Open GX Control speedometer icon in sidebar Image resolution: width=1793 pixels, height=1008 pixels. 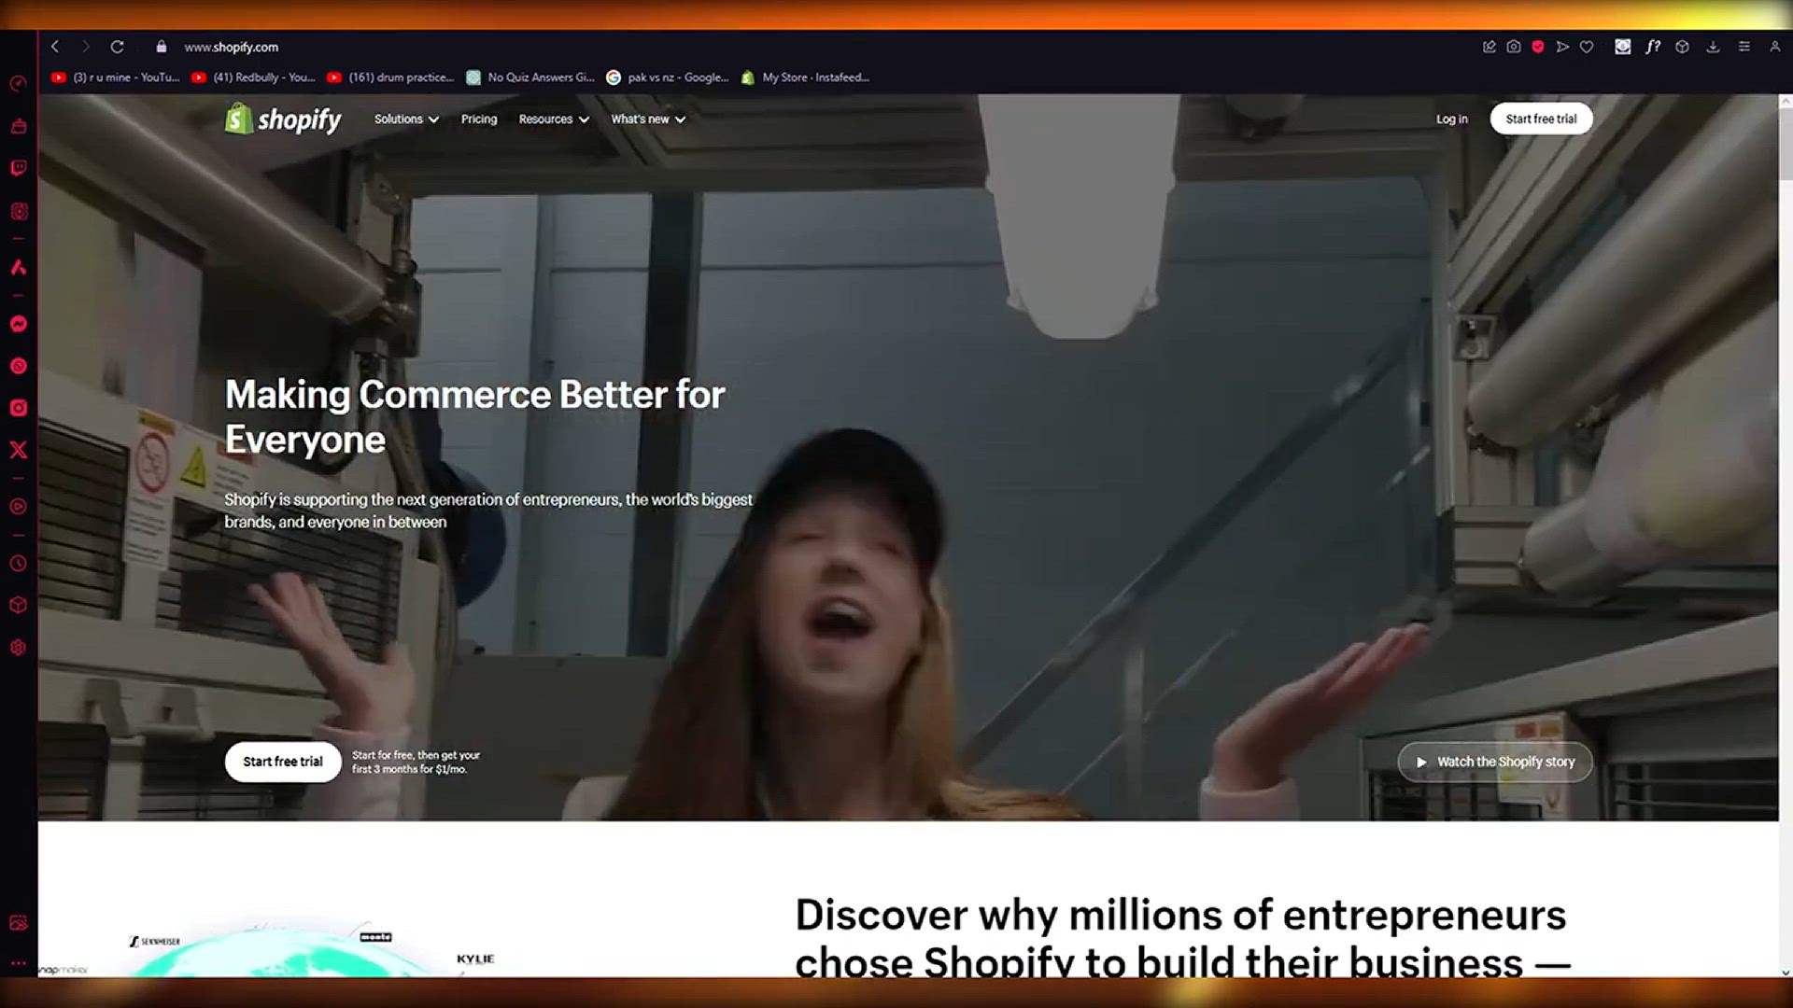click(x=18, y=84)
